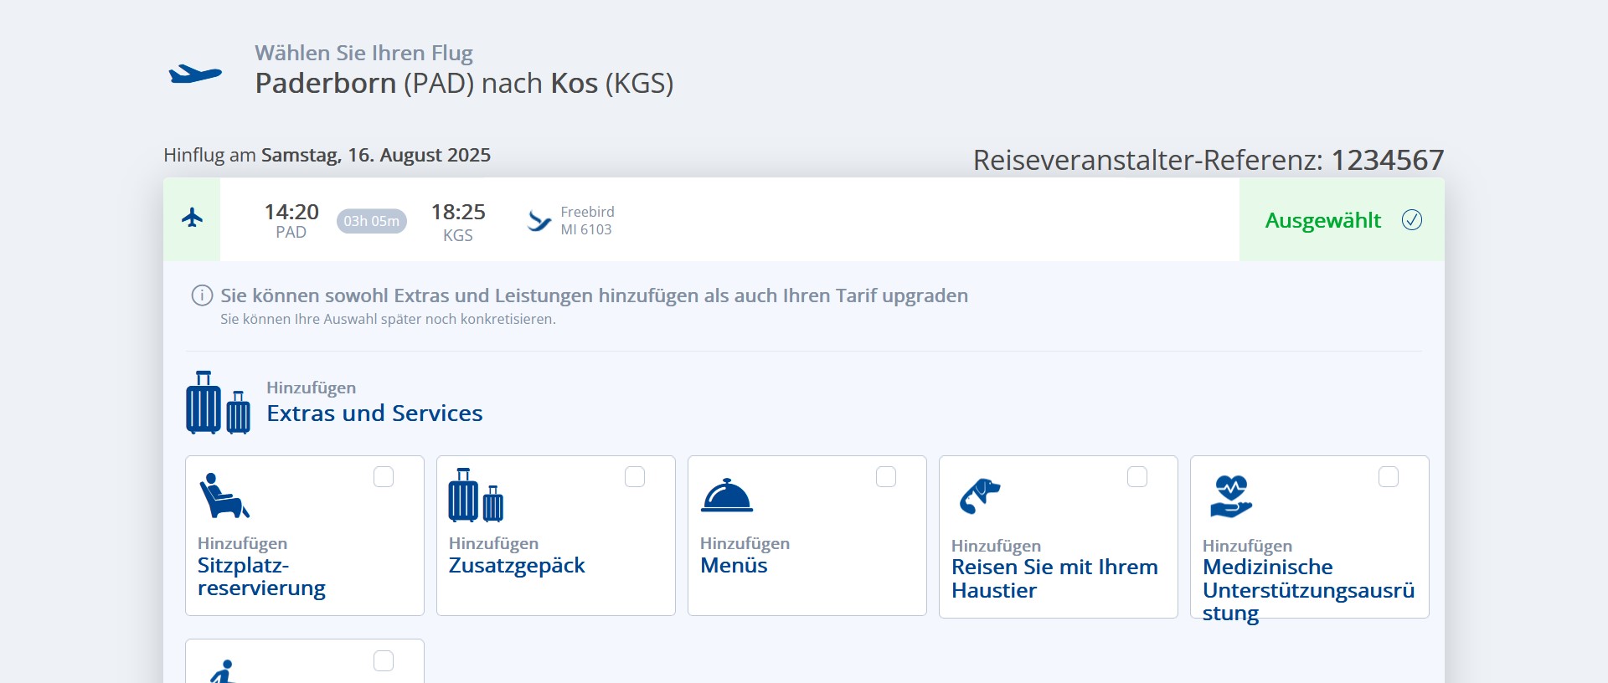Check the Menüs option box
Viewport: 1608px width, 683px height.
(x=886, y=477)
